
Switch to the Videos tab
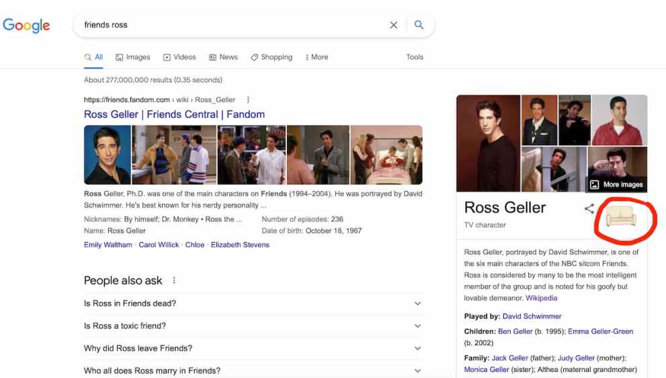179,57
